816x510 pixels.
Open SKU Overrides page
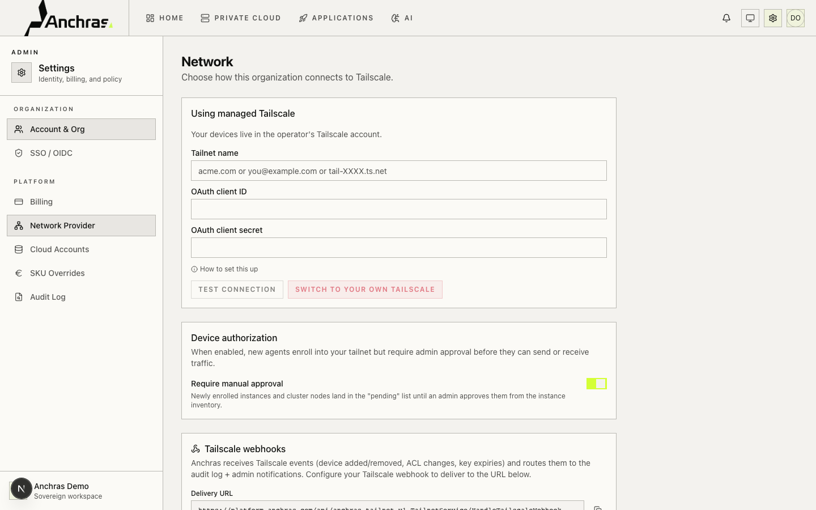point(81,273)
